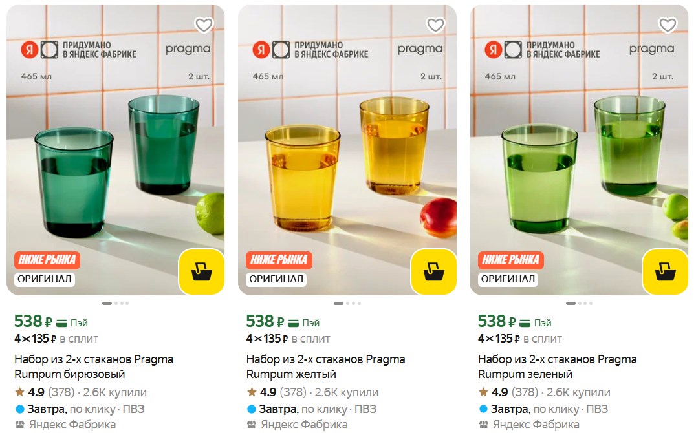Add turquoise Pragma glasses to cart

[x=201, y=271]
